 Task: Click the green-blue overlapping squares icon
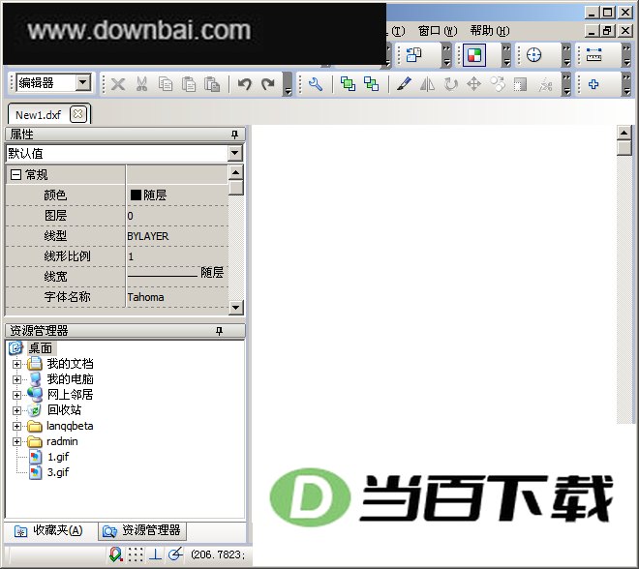click(x=371, y=84)
